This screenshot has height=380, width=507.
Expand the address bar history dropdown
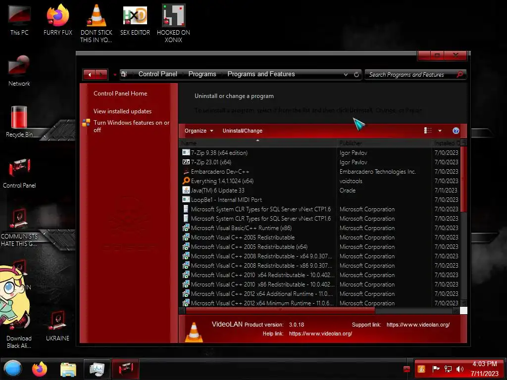coord(346,74)
